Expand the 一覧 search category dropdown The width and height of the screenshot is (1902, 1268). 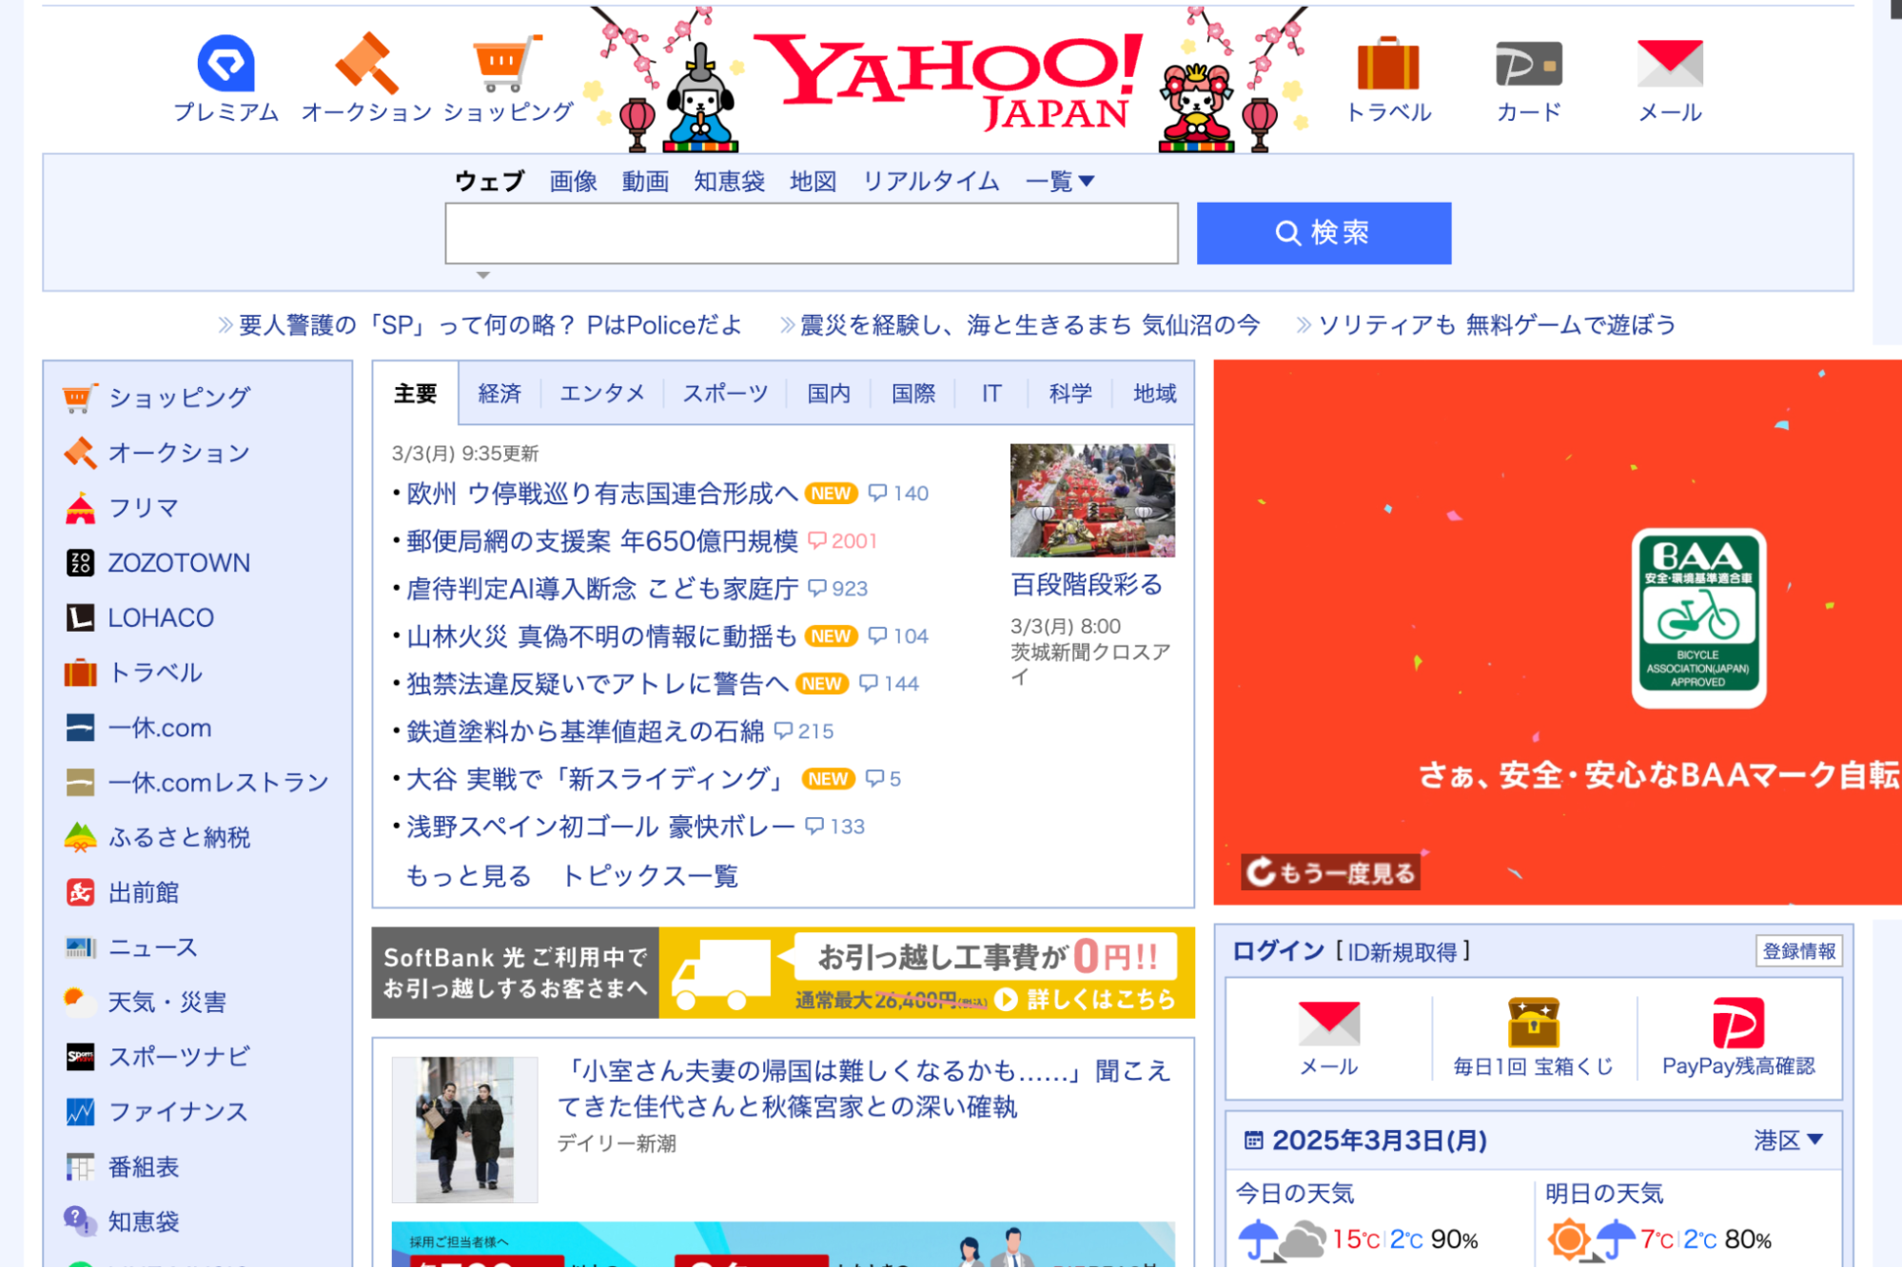coord(1059,181)
